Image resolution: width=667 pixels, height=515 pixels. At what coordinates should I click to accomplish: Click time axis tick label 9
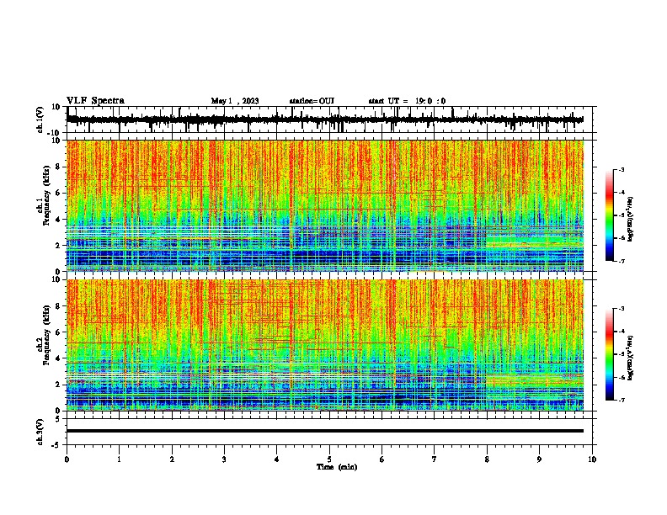point(539,459)
